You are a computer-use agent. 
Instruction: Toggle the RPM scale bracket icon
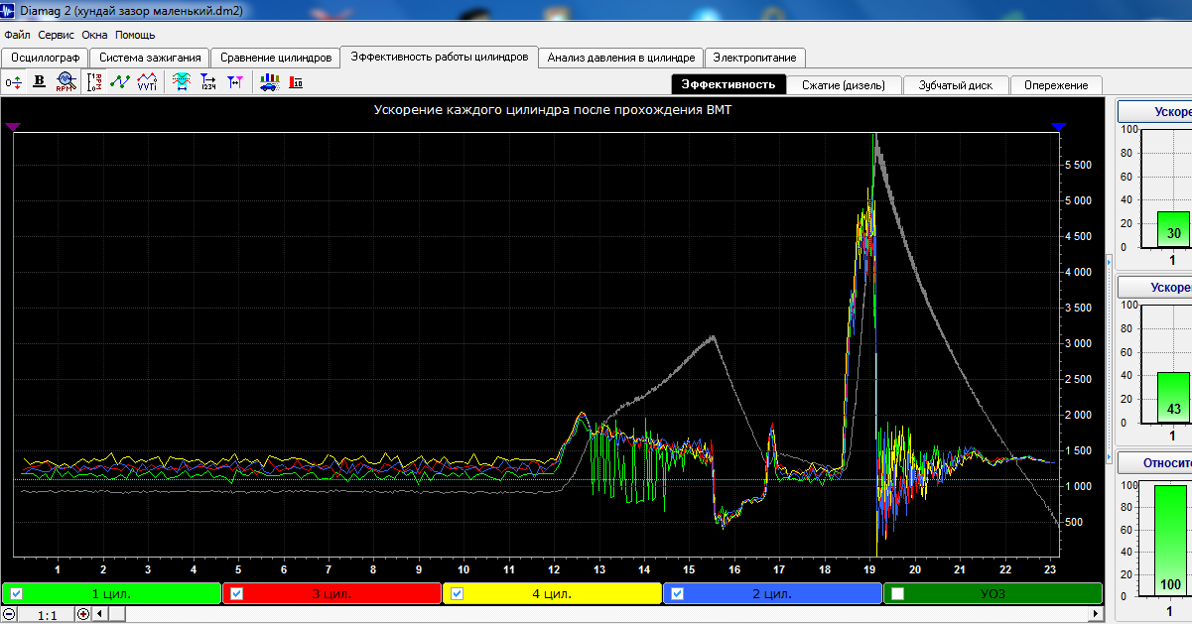click(95, 82)
